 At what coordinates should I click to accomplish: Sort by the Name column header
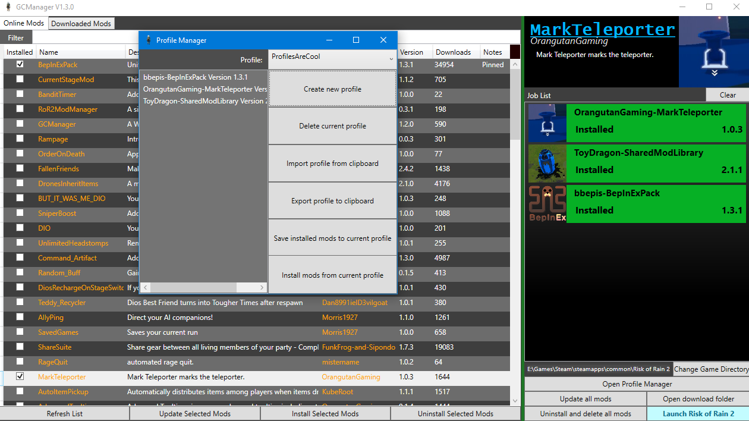point(80,52)
